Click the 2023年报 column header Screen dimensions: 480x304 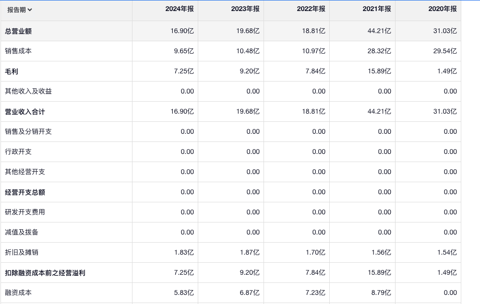pos(245,9)
